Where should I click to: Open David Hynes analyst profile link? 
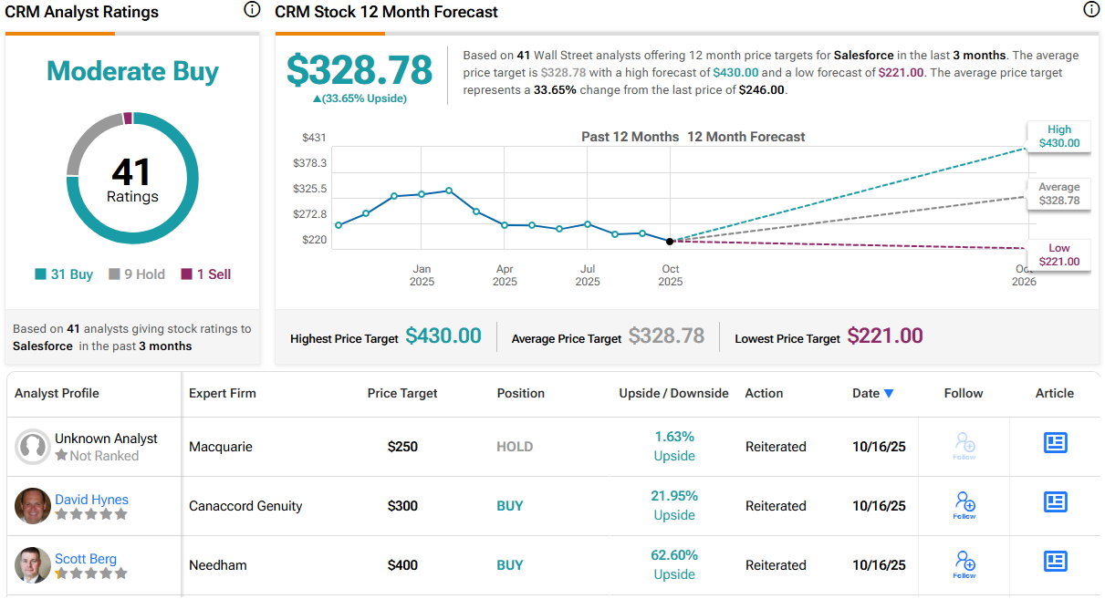coord(91,500)
